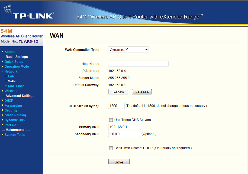This screenshot has height=174, width=248.
Task: Open Static Routing page
Action: pyautogui.click(x=15, y=115)
